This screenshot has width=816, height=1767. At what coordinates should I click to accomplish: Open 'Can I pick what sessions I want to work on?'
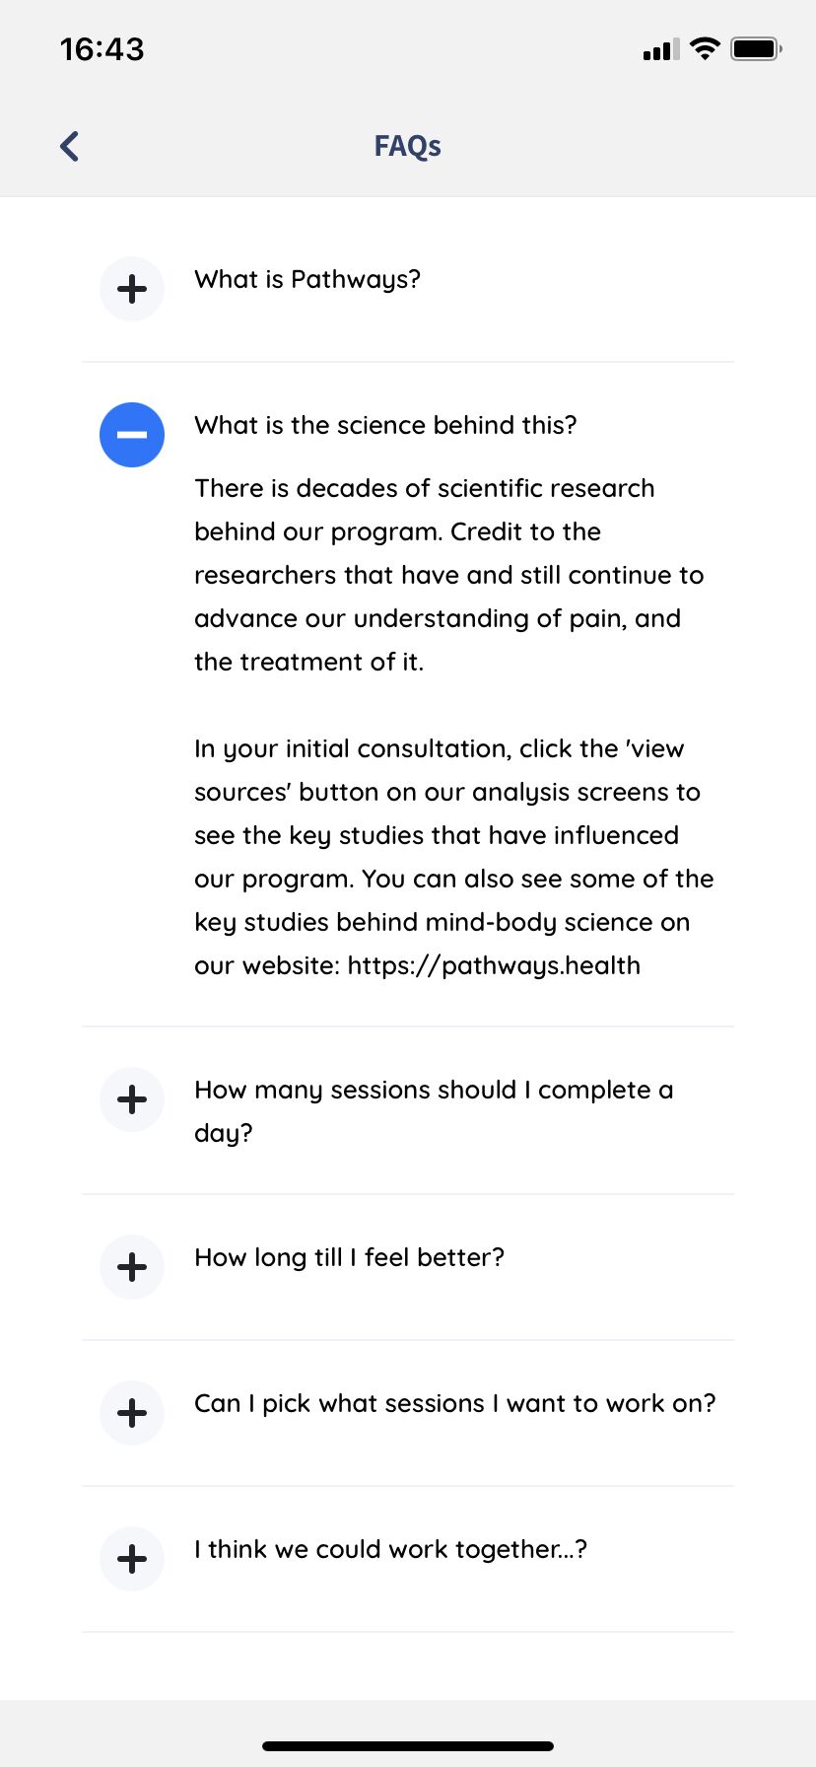[455, 1403]
